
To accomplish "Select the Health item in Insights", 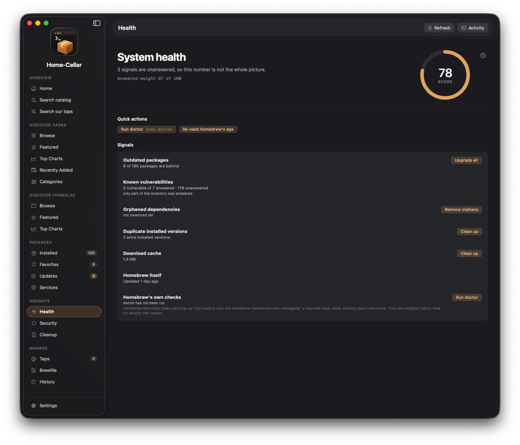I will point(64,312).
